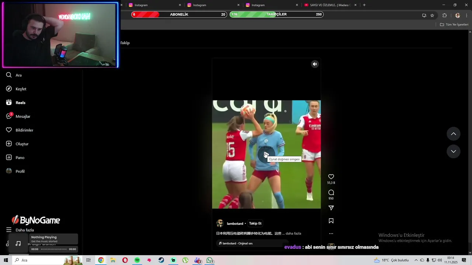Screen dimensions: 472x265
Task: Open the Pano dashboard
Action: point(15,158)
